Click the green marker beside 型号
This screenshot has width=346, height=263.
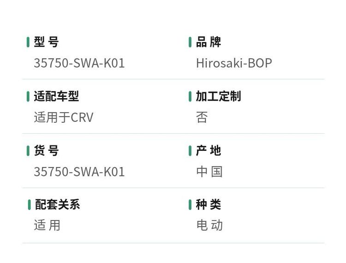pyautogui.click(x=28, y=42)
